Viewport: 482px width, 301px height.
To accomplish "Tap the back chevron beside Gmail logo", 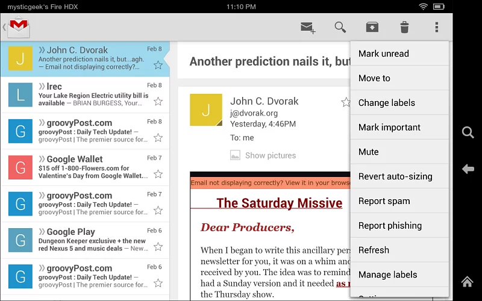I will coord(4,27).
